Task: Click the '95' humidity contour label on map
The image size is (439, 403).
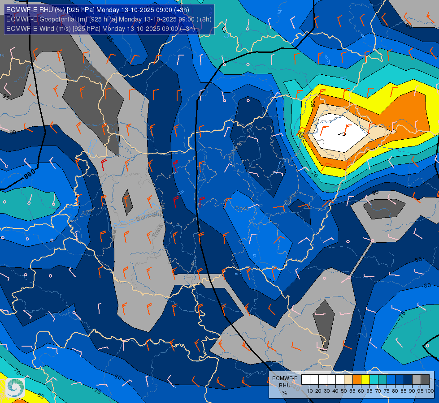Action: point(6,97)
